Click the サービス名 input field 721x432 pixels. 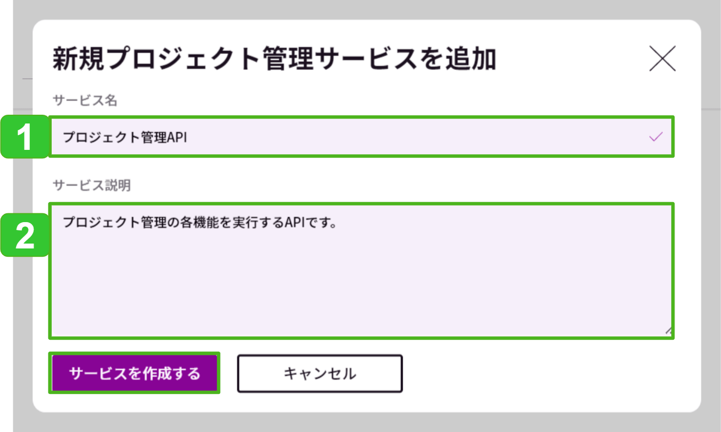click(x=342, y=137)
